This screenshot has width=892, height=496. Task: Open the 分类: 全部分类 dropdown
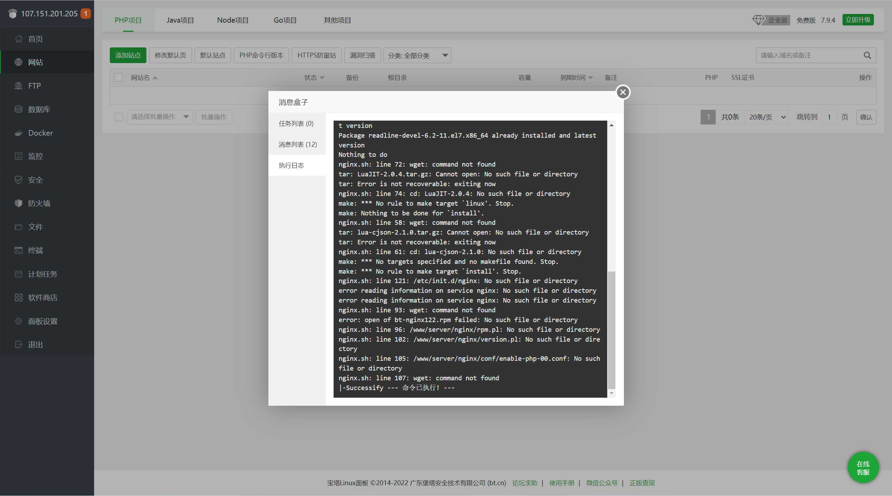tap(417, 55)
